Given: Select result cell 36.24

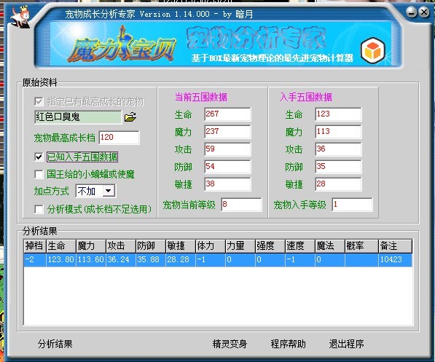Looking at the screenshot, I should tap(121, 259).
